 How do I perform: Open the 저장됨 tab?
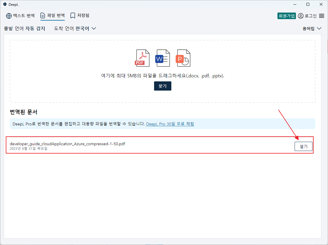click(80, 16)
